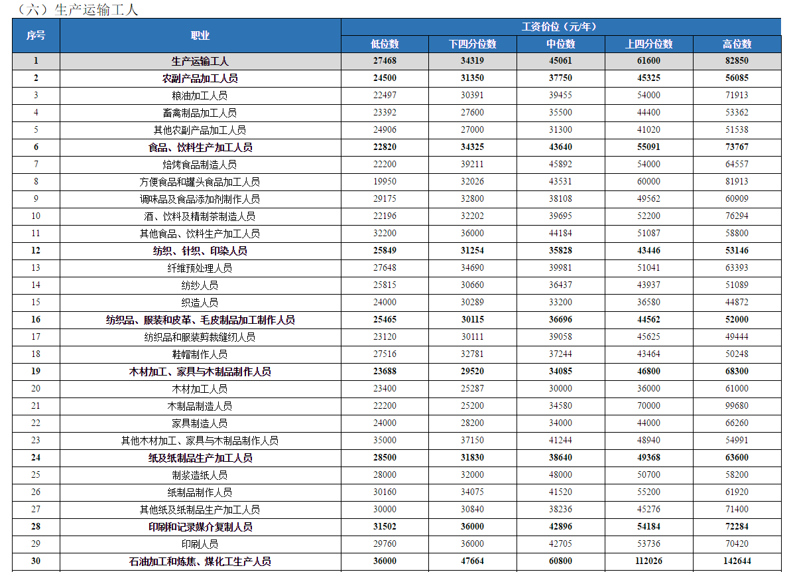
Task: Click the 上四分位数 column header
Action: 649,44
